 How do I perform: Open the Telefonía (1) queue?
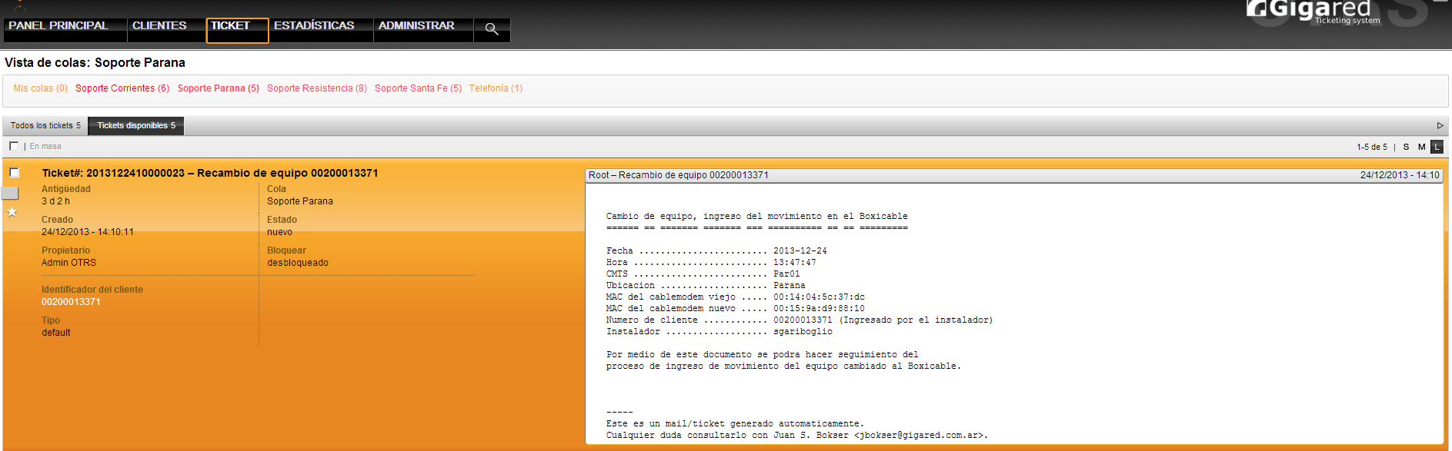click(x=496, y=88)
